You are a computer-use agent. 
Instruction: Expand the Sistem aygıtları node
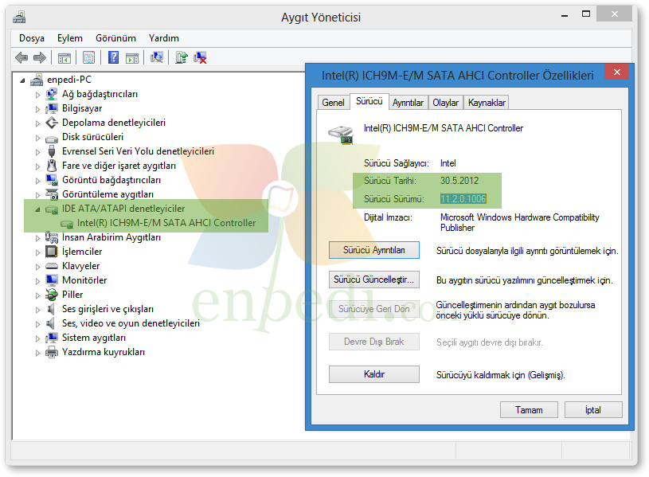tap(37, 338)
